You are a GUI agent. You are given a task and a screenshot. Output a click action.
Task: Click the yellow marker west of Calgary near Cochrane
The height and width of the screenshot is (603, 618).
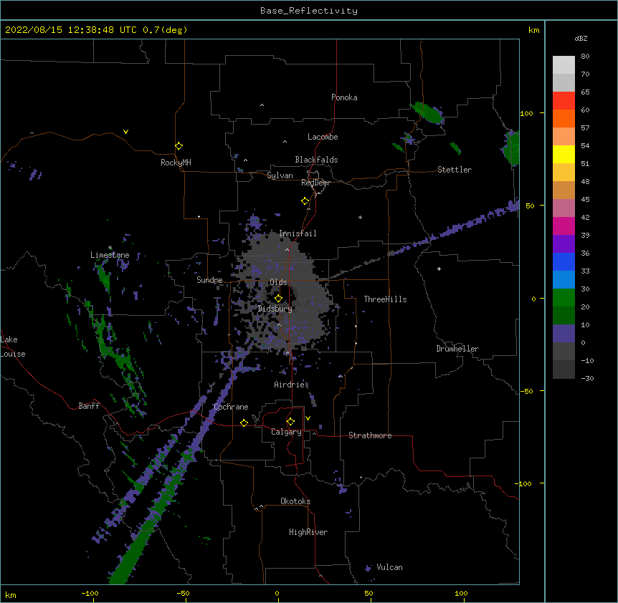[244, 423]
